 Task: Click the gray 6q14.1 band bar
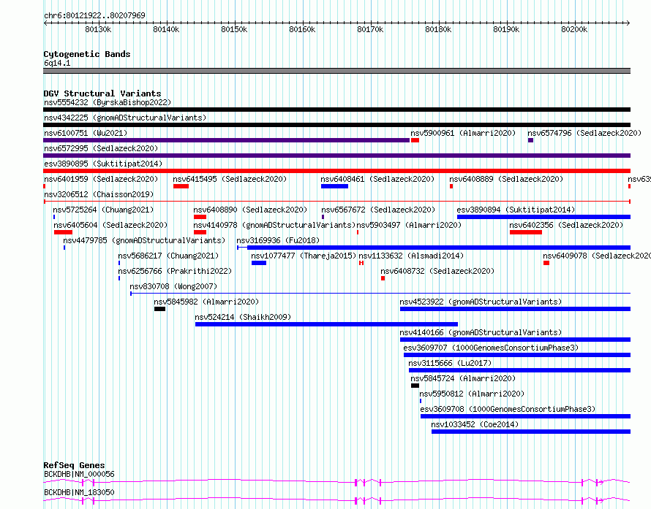coord(336,71)
